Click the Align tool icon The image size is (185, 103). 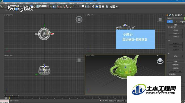(90, 7)
